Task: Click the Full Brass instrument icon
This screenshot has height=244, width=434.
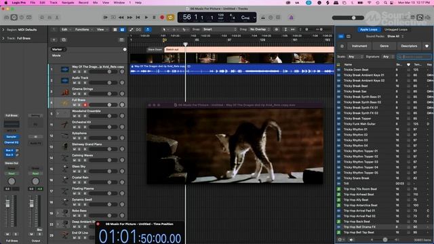Action: pos(65,102)
